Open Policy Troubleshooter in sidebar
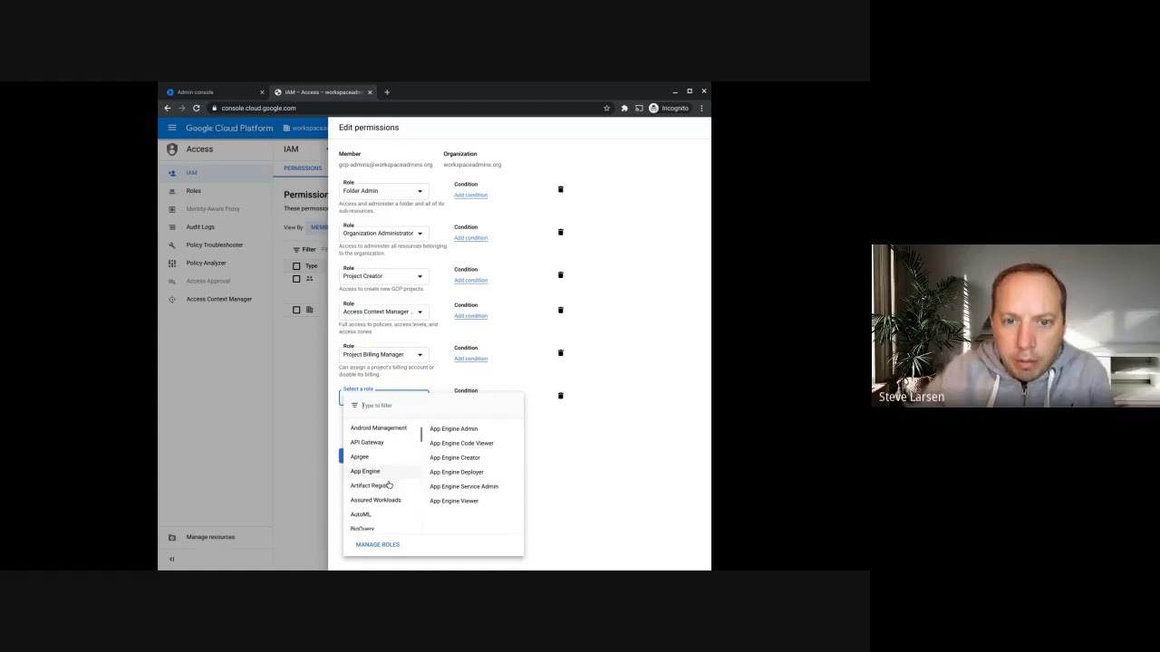The image size is (1160, 652). (x=215, y=245)
